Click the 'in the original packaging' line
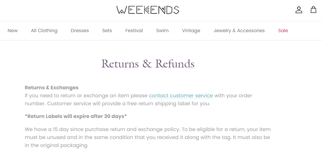 [x=56, y=145]
